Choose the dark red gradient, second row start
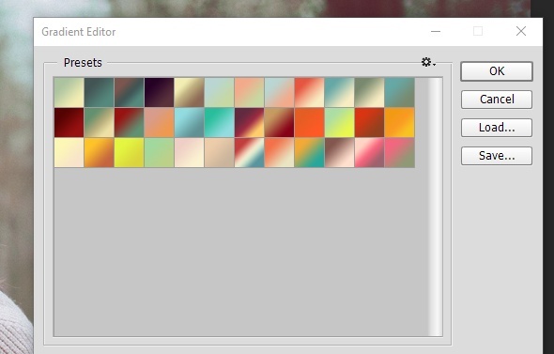 coord(69,122)
